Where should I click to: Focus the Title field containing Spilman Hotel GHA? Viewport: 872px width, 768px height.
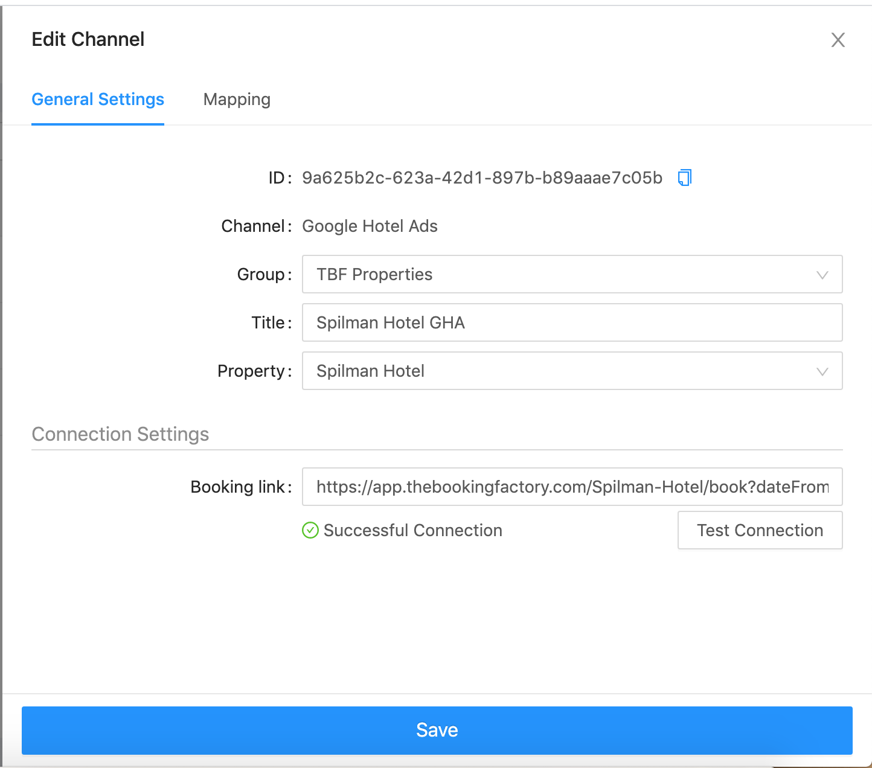572,322
